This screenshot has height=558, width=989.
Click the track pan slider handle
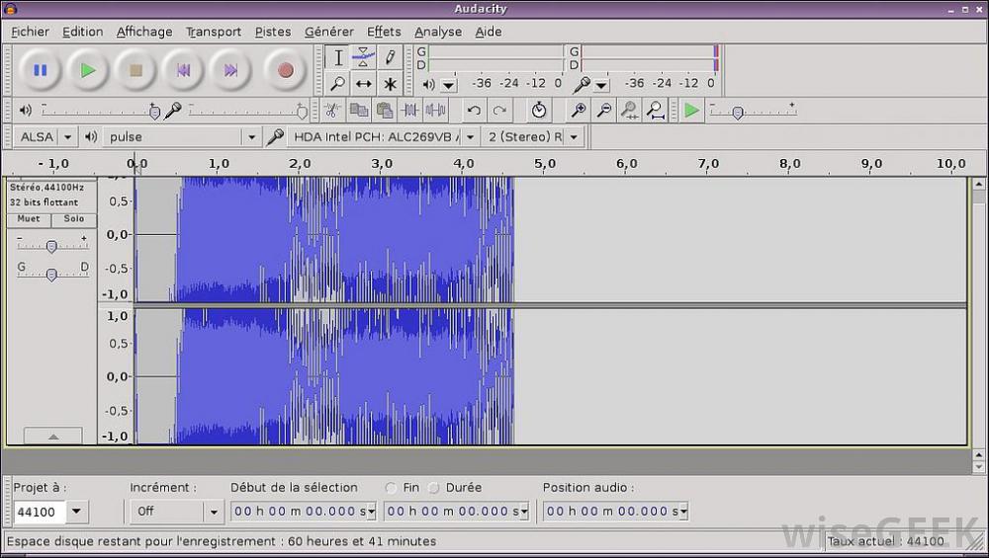point(51,275)
